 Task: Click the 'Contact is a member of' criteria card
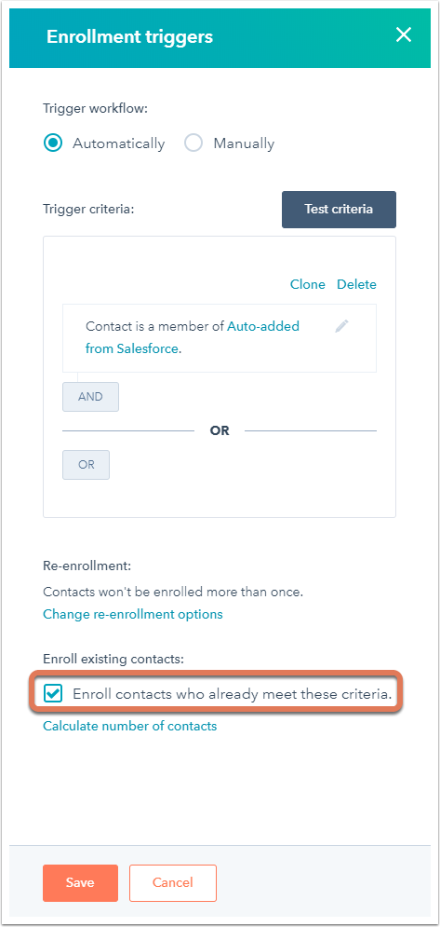click(220, 338)
